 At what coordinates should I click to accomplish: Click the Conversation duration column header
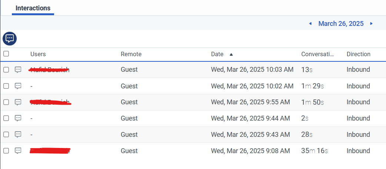(317, 54)
